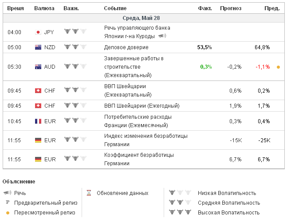Click the speech megaphone icon in Kuroda event
The image size is (287, 218).
pyautogui.click(x=162, y=36)
